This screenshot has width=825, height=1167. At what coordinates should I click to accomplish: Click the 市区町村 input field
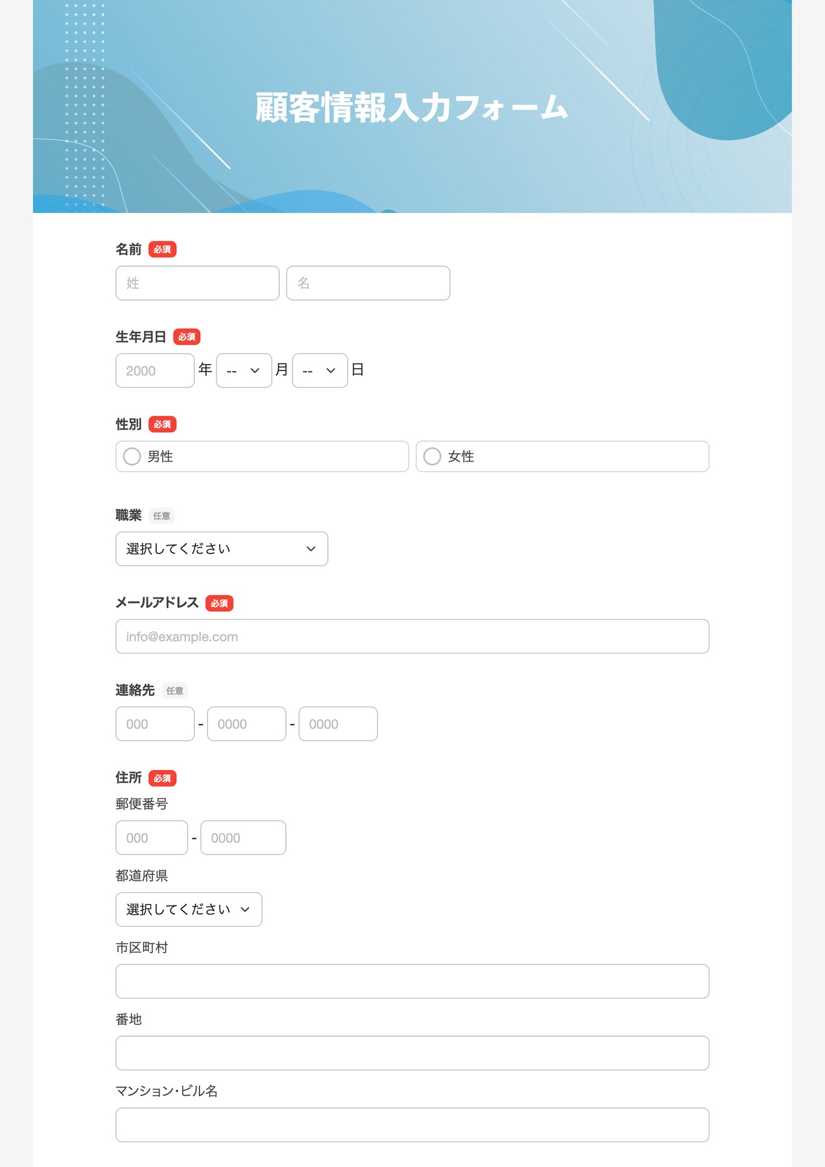(x=413, y=981)
